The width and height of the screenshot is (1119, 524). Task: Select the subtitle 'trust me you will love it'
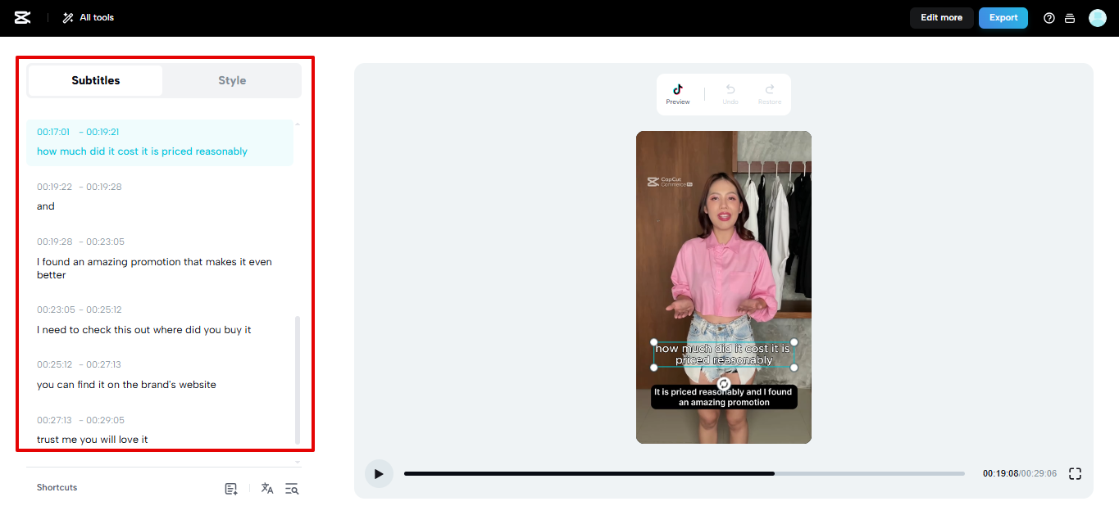[92, 439]
